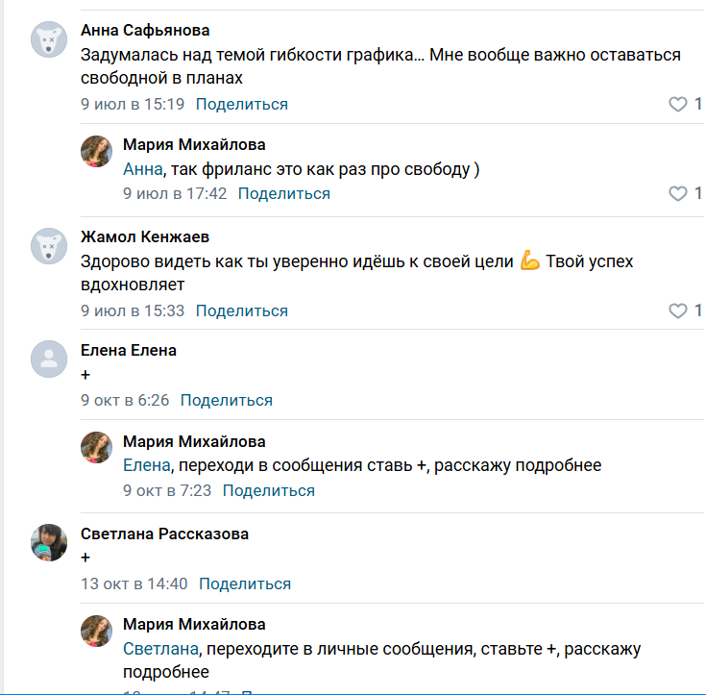Click Мария Михайлова's avatar in reply to Елена
706x695 pixels.
pos(97,449)
